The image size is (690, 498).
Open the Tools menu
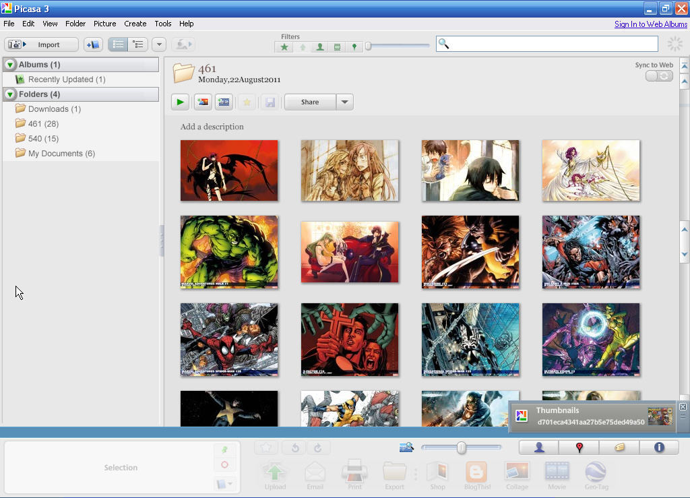tap(162, 24)
